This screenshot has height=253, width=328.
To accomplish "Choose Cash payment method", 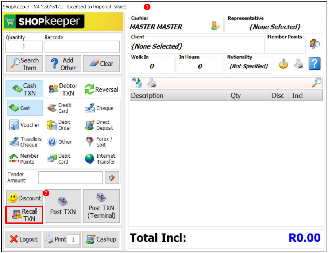I will point(25,108).
